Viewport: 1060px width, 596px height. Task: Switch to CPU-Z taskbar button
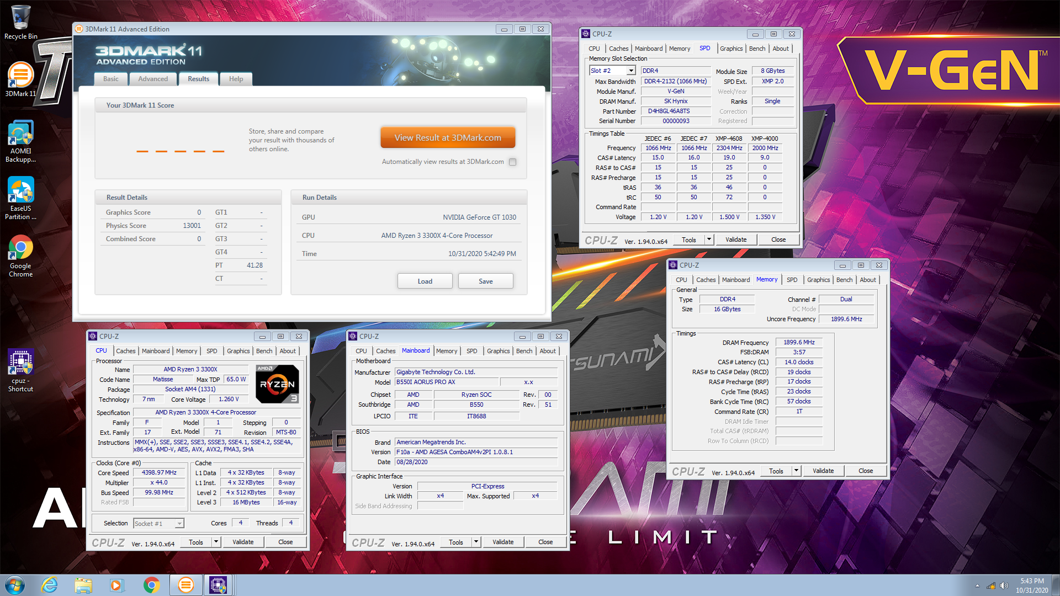coord(218,585)
